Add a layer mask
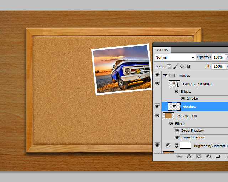This screenshot has height=182, width=228. coord(199,156)
